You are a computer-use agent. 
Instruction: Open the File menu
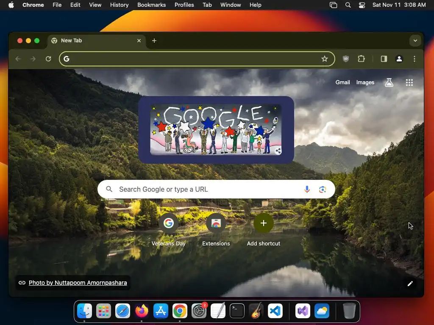(x=57, y=5)
